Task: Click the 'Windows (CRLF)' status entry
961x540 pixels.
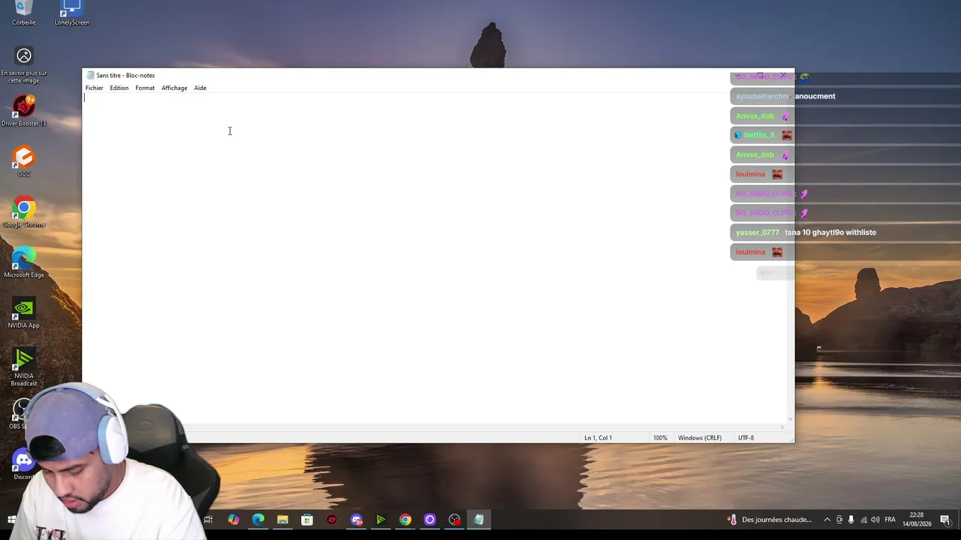Action: (700, 438)
